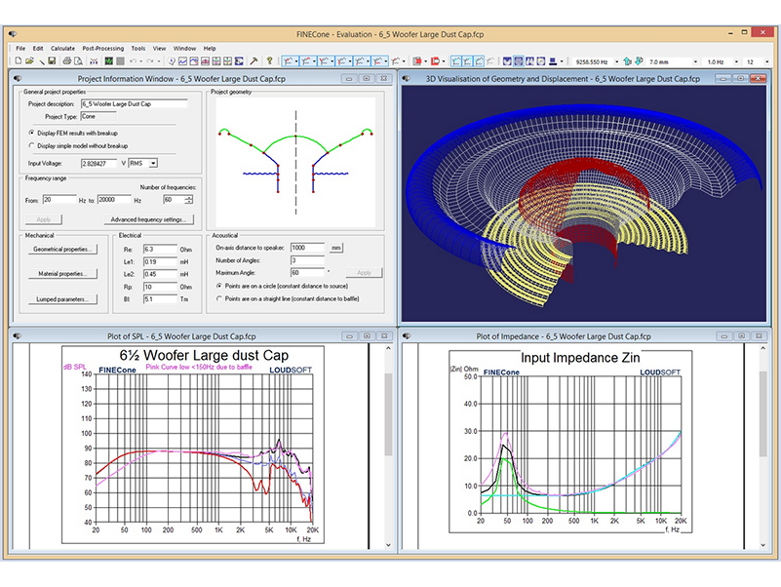Click the Advanced frequency settings button
The image size is (781, 587).
tap(147, 220)
